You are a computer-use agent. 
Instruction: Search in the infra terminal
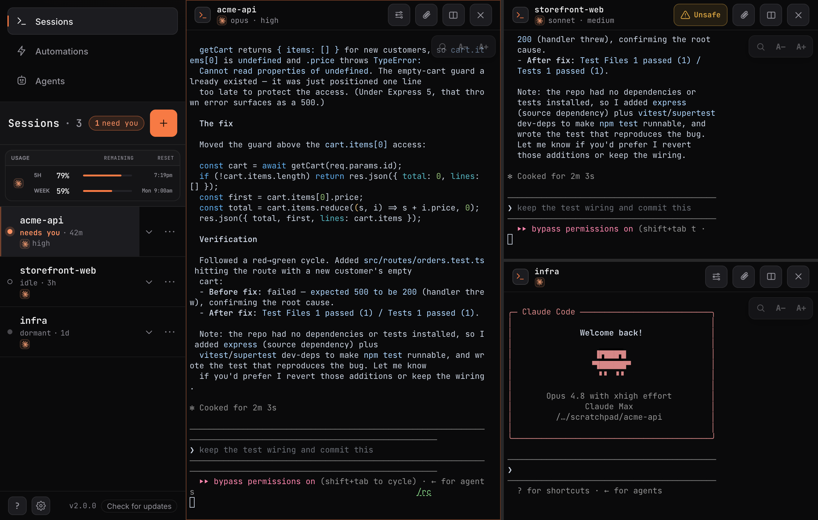coord(761,308)
